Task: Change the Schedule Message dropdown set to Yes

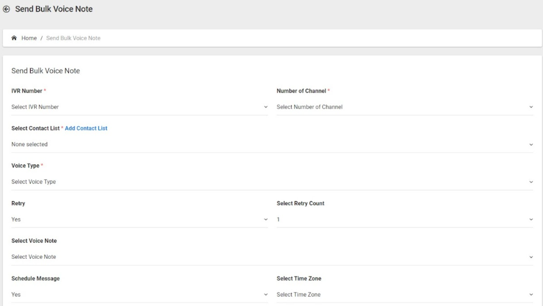Action: tap(140, 295)
